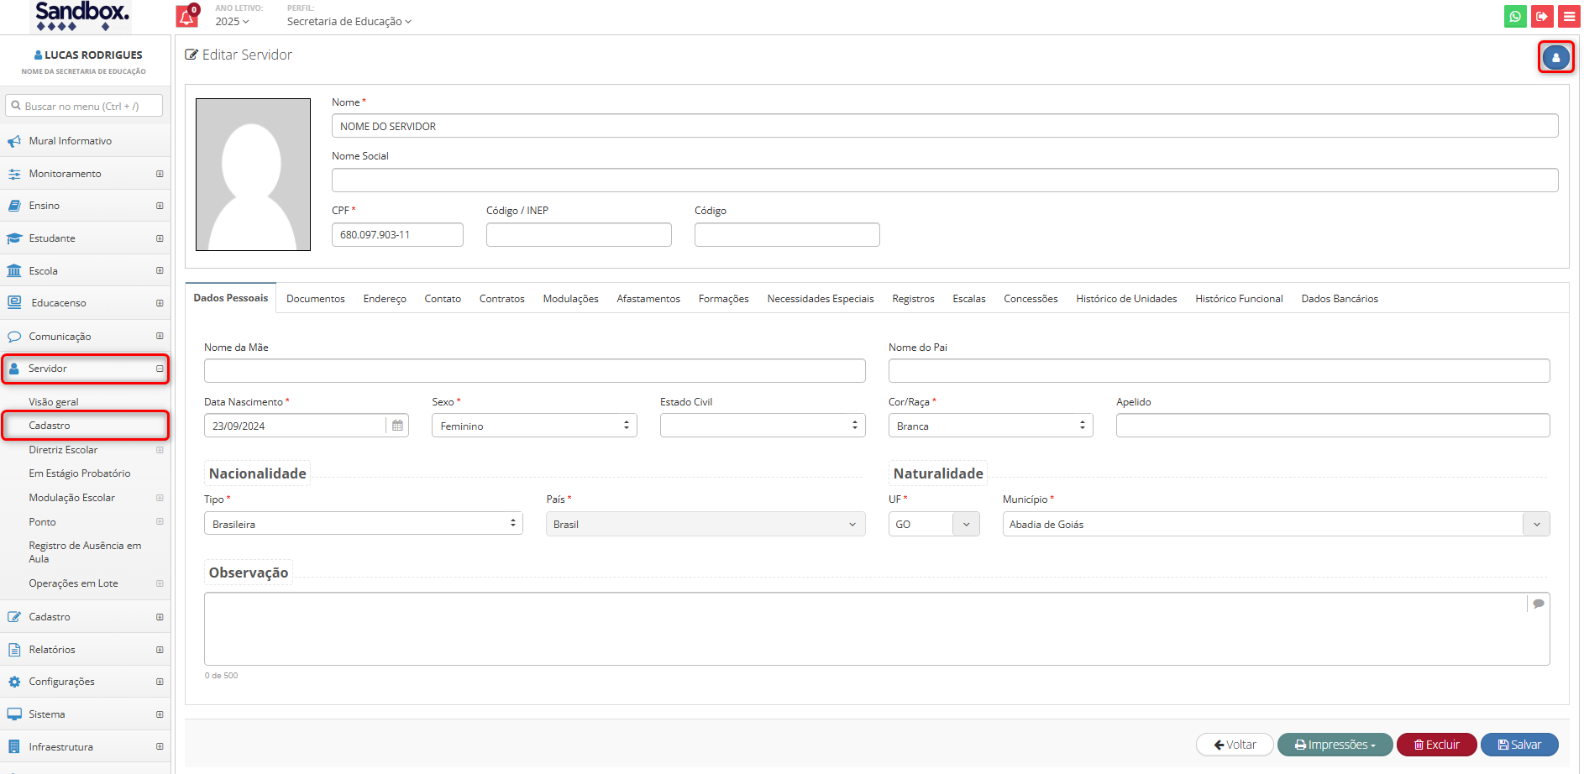Open the Data Nascimento calendar icon

397,426
